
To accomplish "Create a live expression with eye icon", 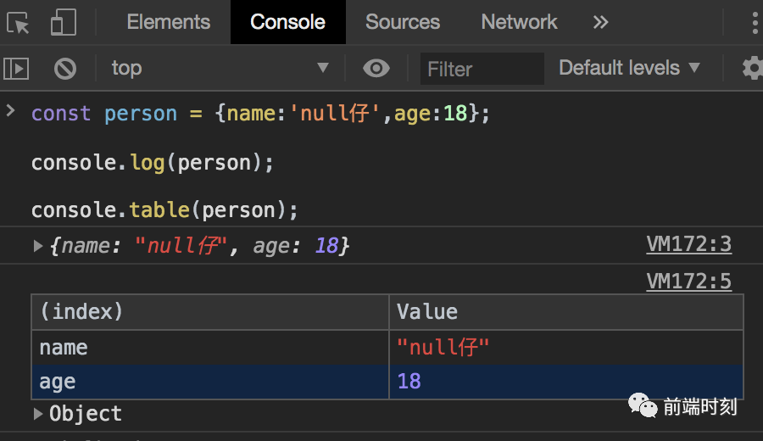I will click(x=376, y=68).
